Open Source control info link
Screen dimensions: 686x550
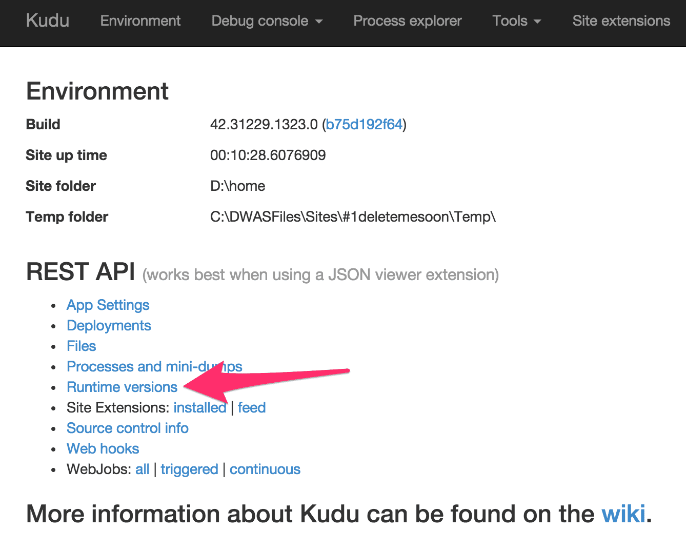pos(128,428)
